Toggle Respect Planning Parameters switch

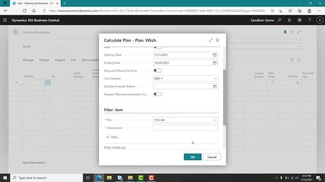(157, 94)
